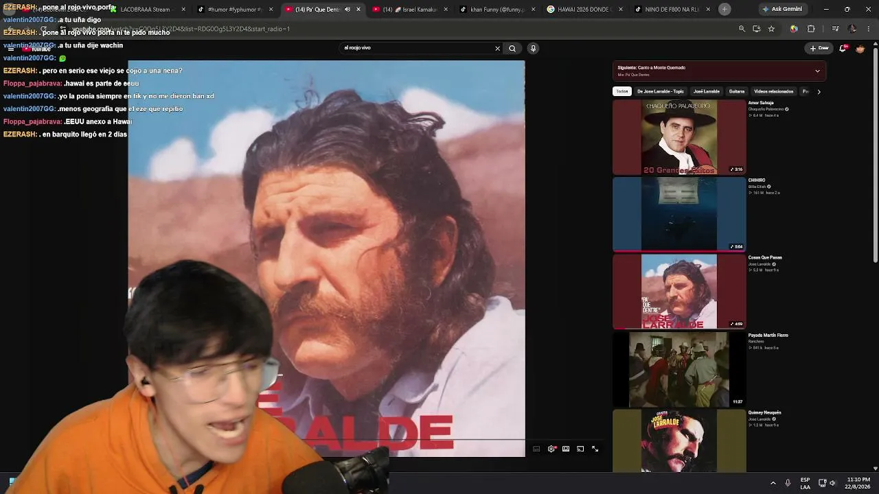The image size is (879, 494).
Task: Open the zoom magnifier in address bar
Action: (x=742, y=29)
